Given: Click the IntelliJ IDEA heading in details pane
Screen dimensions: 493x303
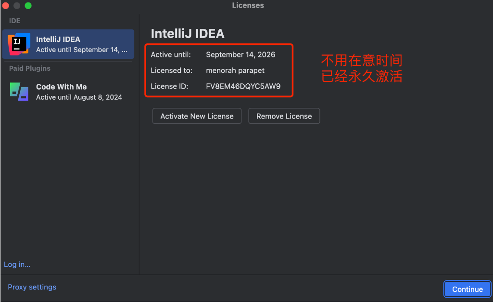Looking at the screenshot, I should (x=188, y=33).
